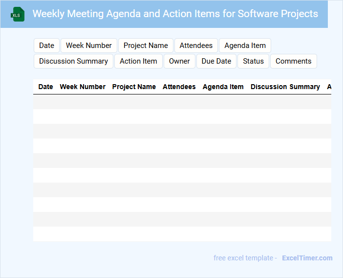Click the Week Number column header
Viewport: 343px width, 278px height.
pyautogui.click(x=83, y=87)
